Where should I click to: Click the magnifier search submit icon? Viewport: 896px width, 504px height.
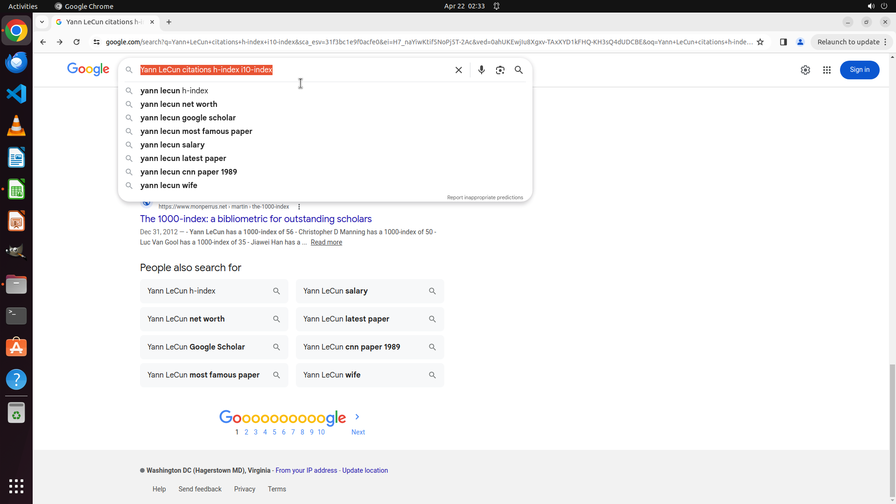[x=518, y=70]
